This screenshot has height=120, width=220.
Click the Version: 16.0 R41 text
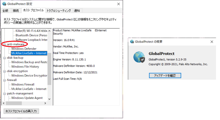(x=64, y=40)
